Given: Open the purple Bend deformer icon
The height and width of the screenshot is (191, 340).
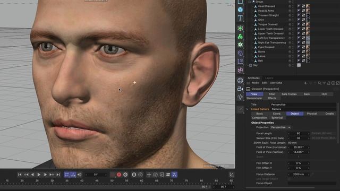Looking at the screenshot, I should click(x=240, y=53).
